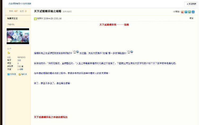Click the 分享到 label
199x125 pixels.
click(177, 12)
